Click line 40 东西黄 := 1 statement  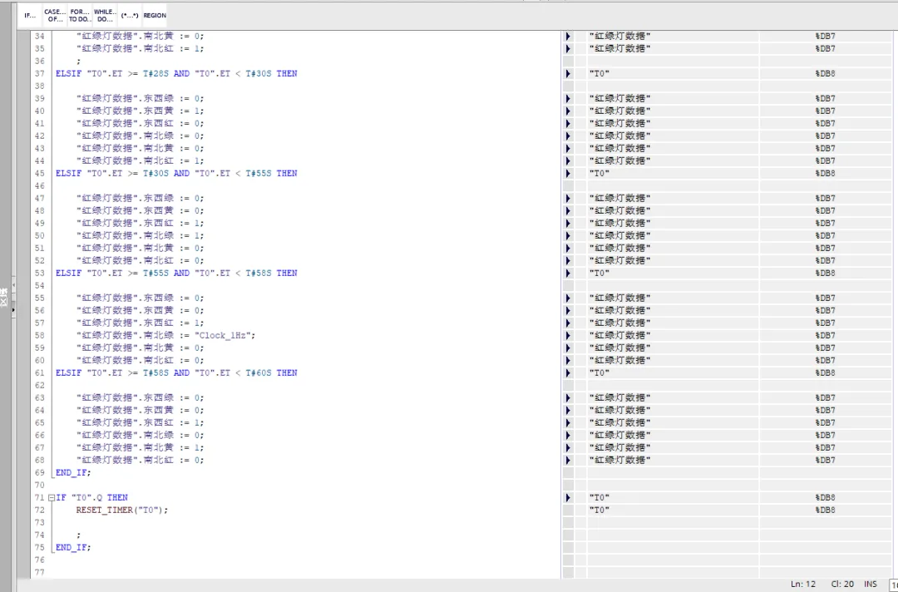140,111
